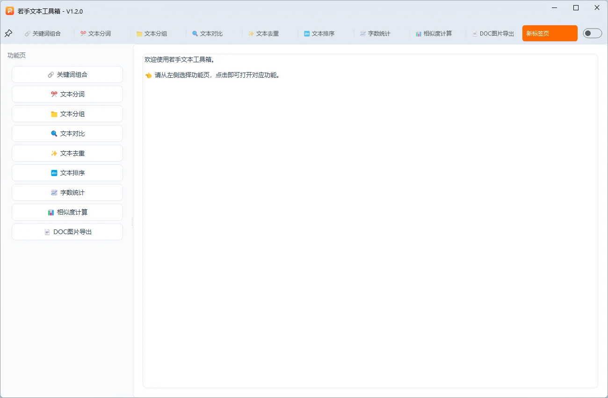Toggle the dark mode switch top right
Viewport: 608px width, 398px height.
click(x=592, y=33)
